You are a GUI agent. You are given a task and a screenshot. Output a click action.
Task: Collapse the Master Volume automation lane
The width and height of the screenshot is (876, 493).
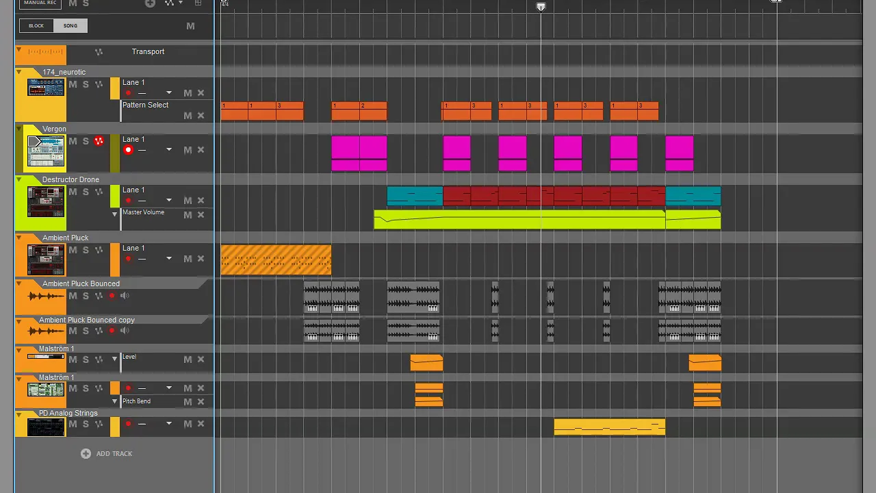click(x=114, y=214)
